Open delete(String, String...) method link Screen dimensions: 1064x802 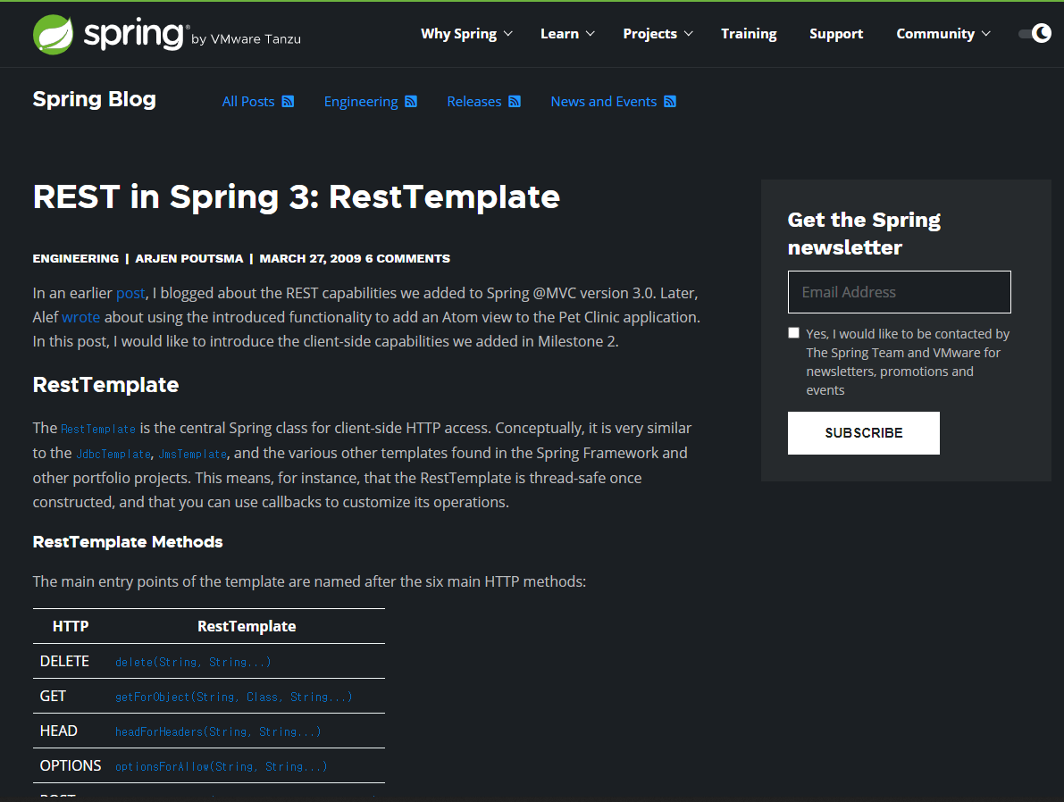click(x=193, y=662)
